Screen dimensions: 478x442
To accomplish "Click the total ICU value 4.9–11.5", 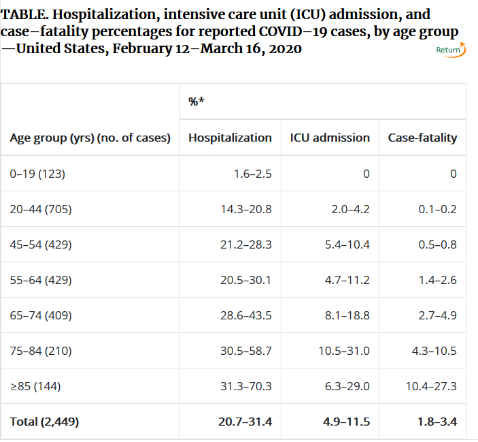I will tap(347, 422).
